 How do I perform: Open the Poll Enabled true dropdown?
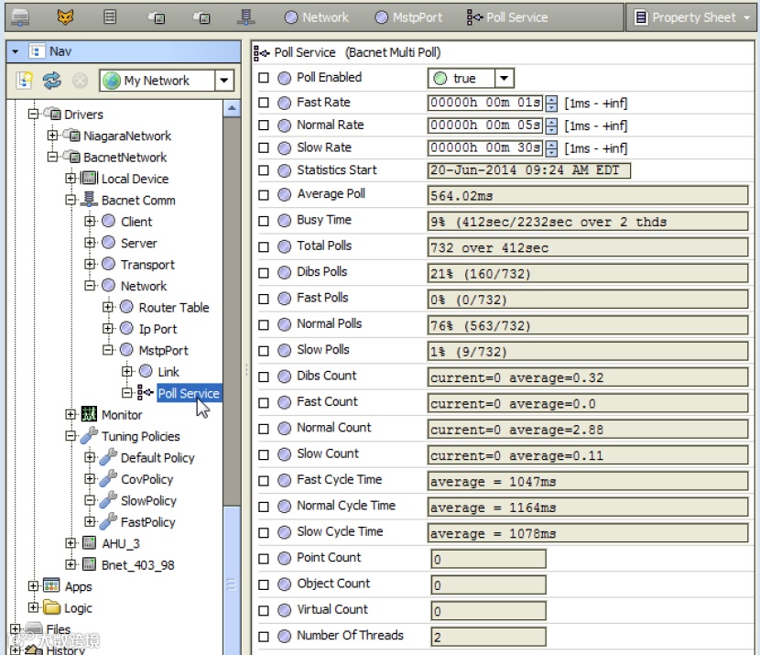pyautogui.click(x=505, y=78)
